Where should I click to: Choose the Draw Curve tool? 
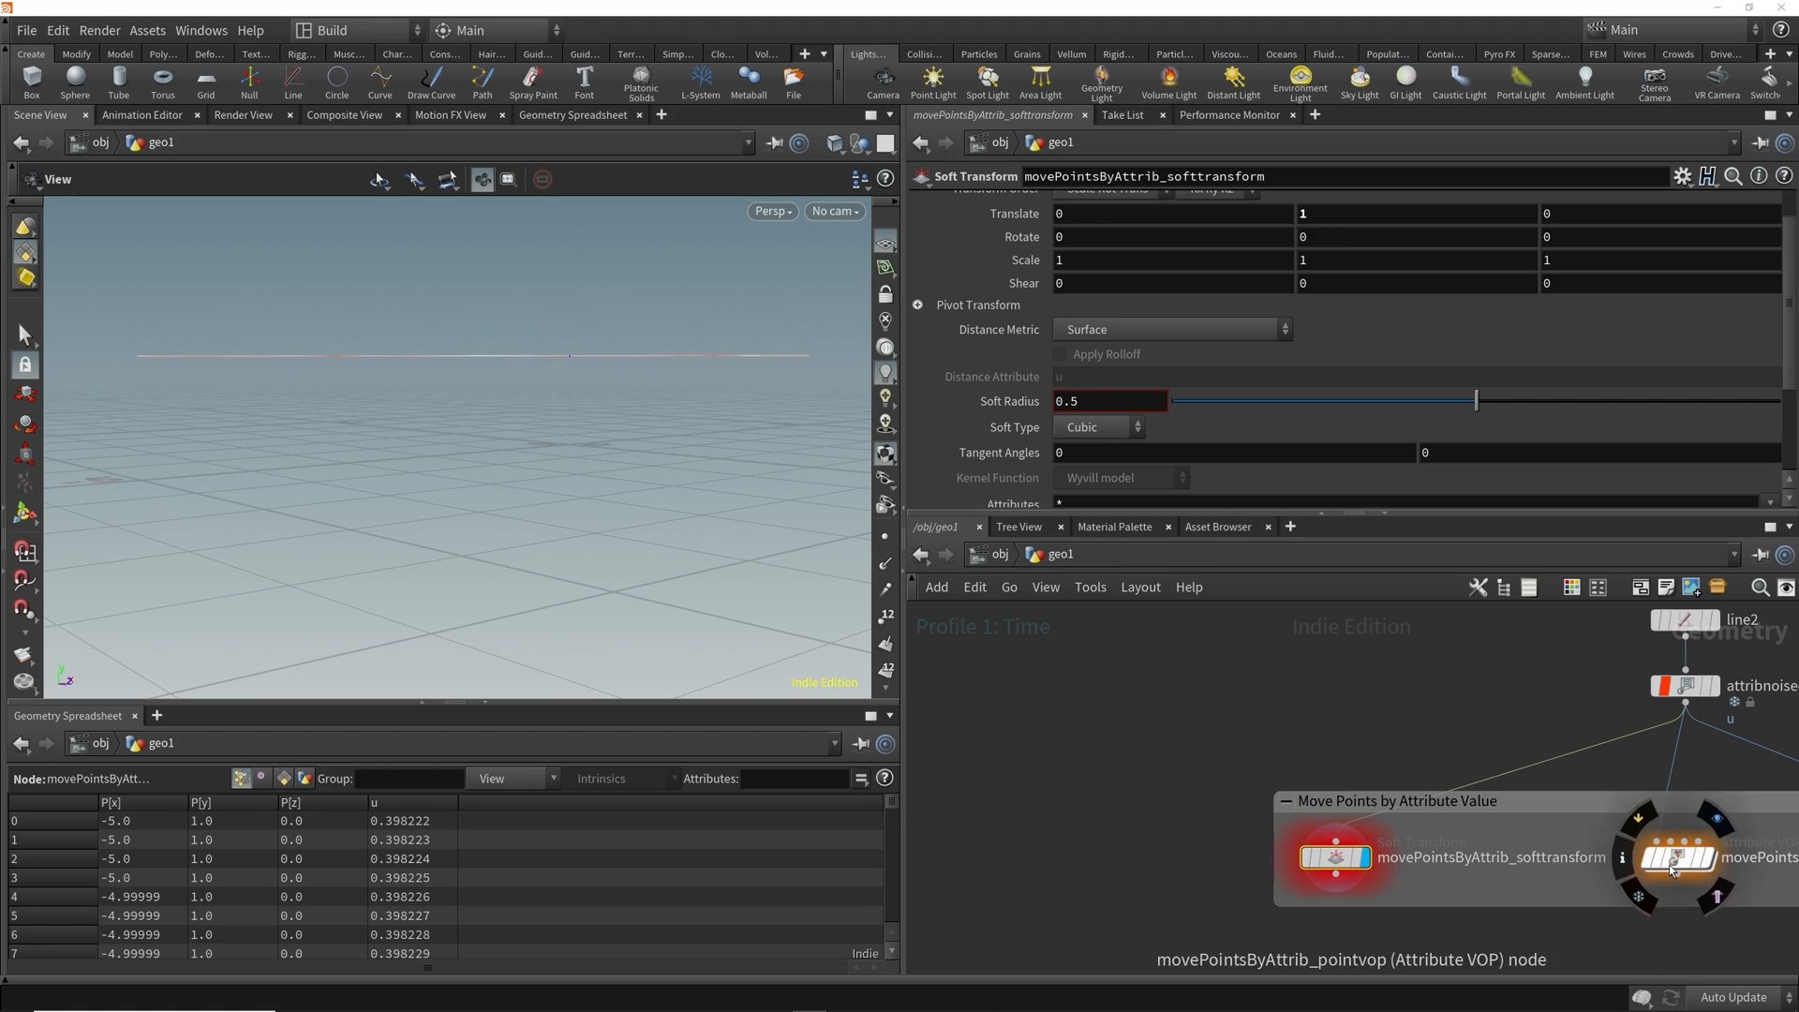pos(431,82)
